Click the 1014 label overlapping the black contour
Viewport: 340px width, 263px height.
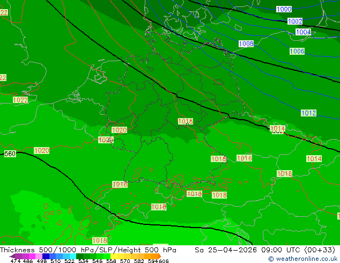[277, 128]
